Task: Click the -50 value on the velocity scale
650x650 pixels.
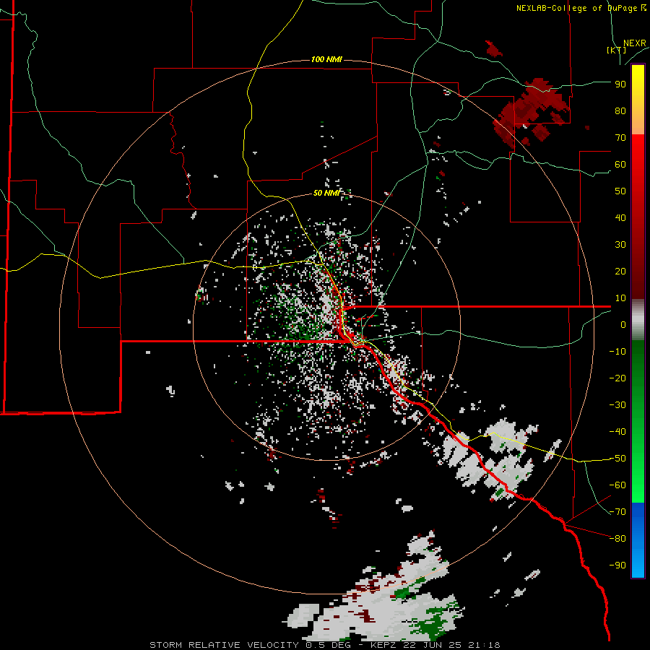Action: click(x=617, y=459)
